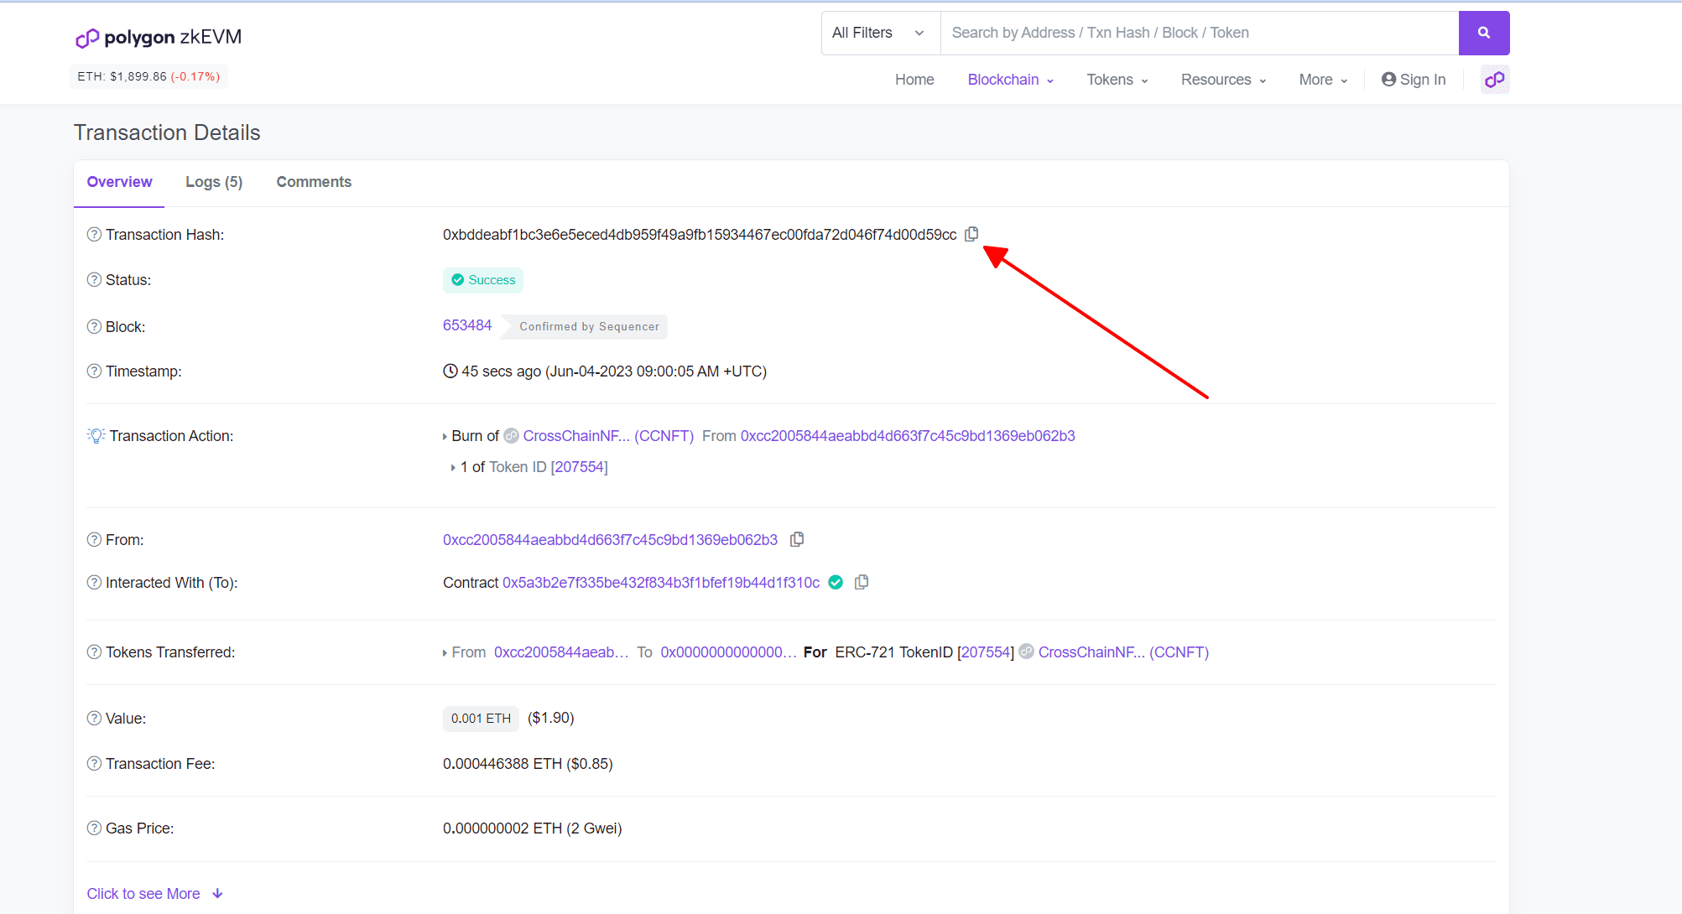Click the verified contract checkmark icon
The height and width of the screenshot is (914, 1682).
coord(836,582)
